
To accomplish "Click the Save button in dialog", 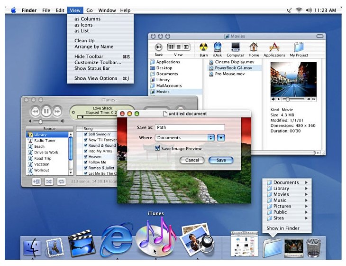I will [x=221, y=160].
